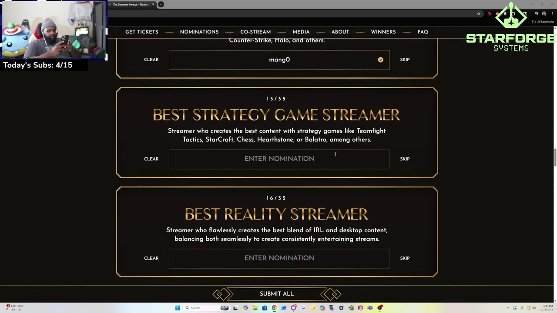Click the Best Reality Streamer heading

pyautogui.click(x=276, y=214)
